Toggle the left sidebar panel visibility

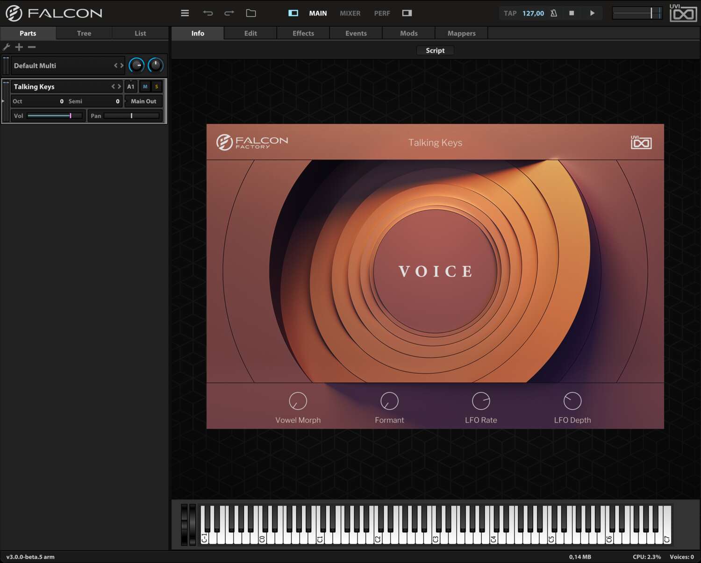coord(293,13)
